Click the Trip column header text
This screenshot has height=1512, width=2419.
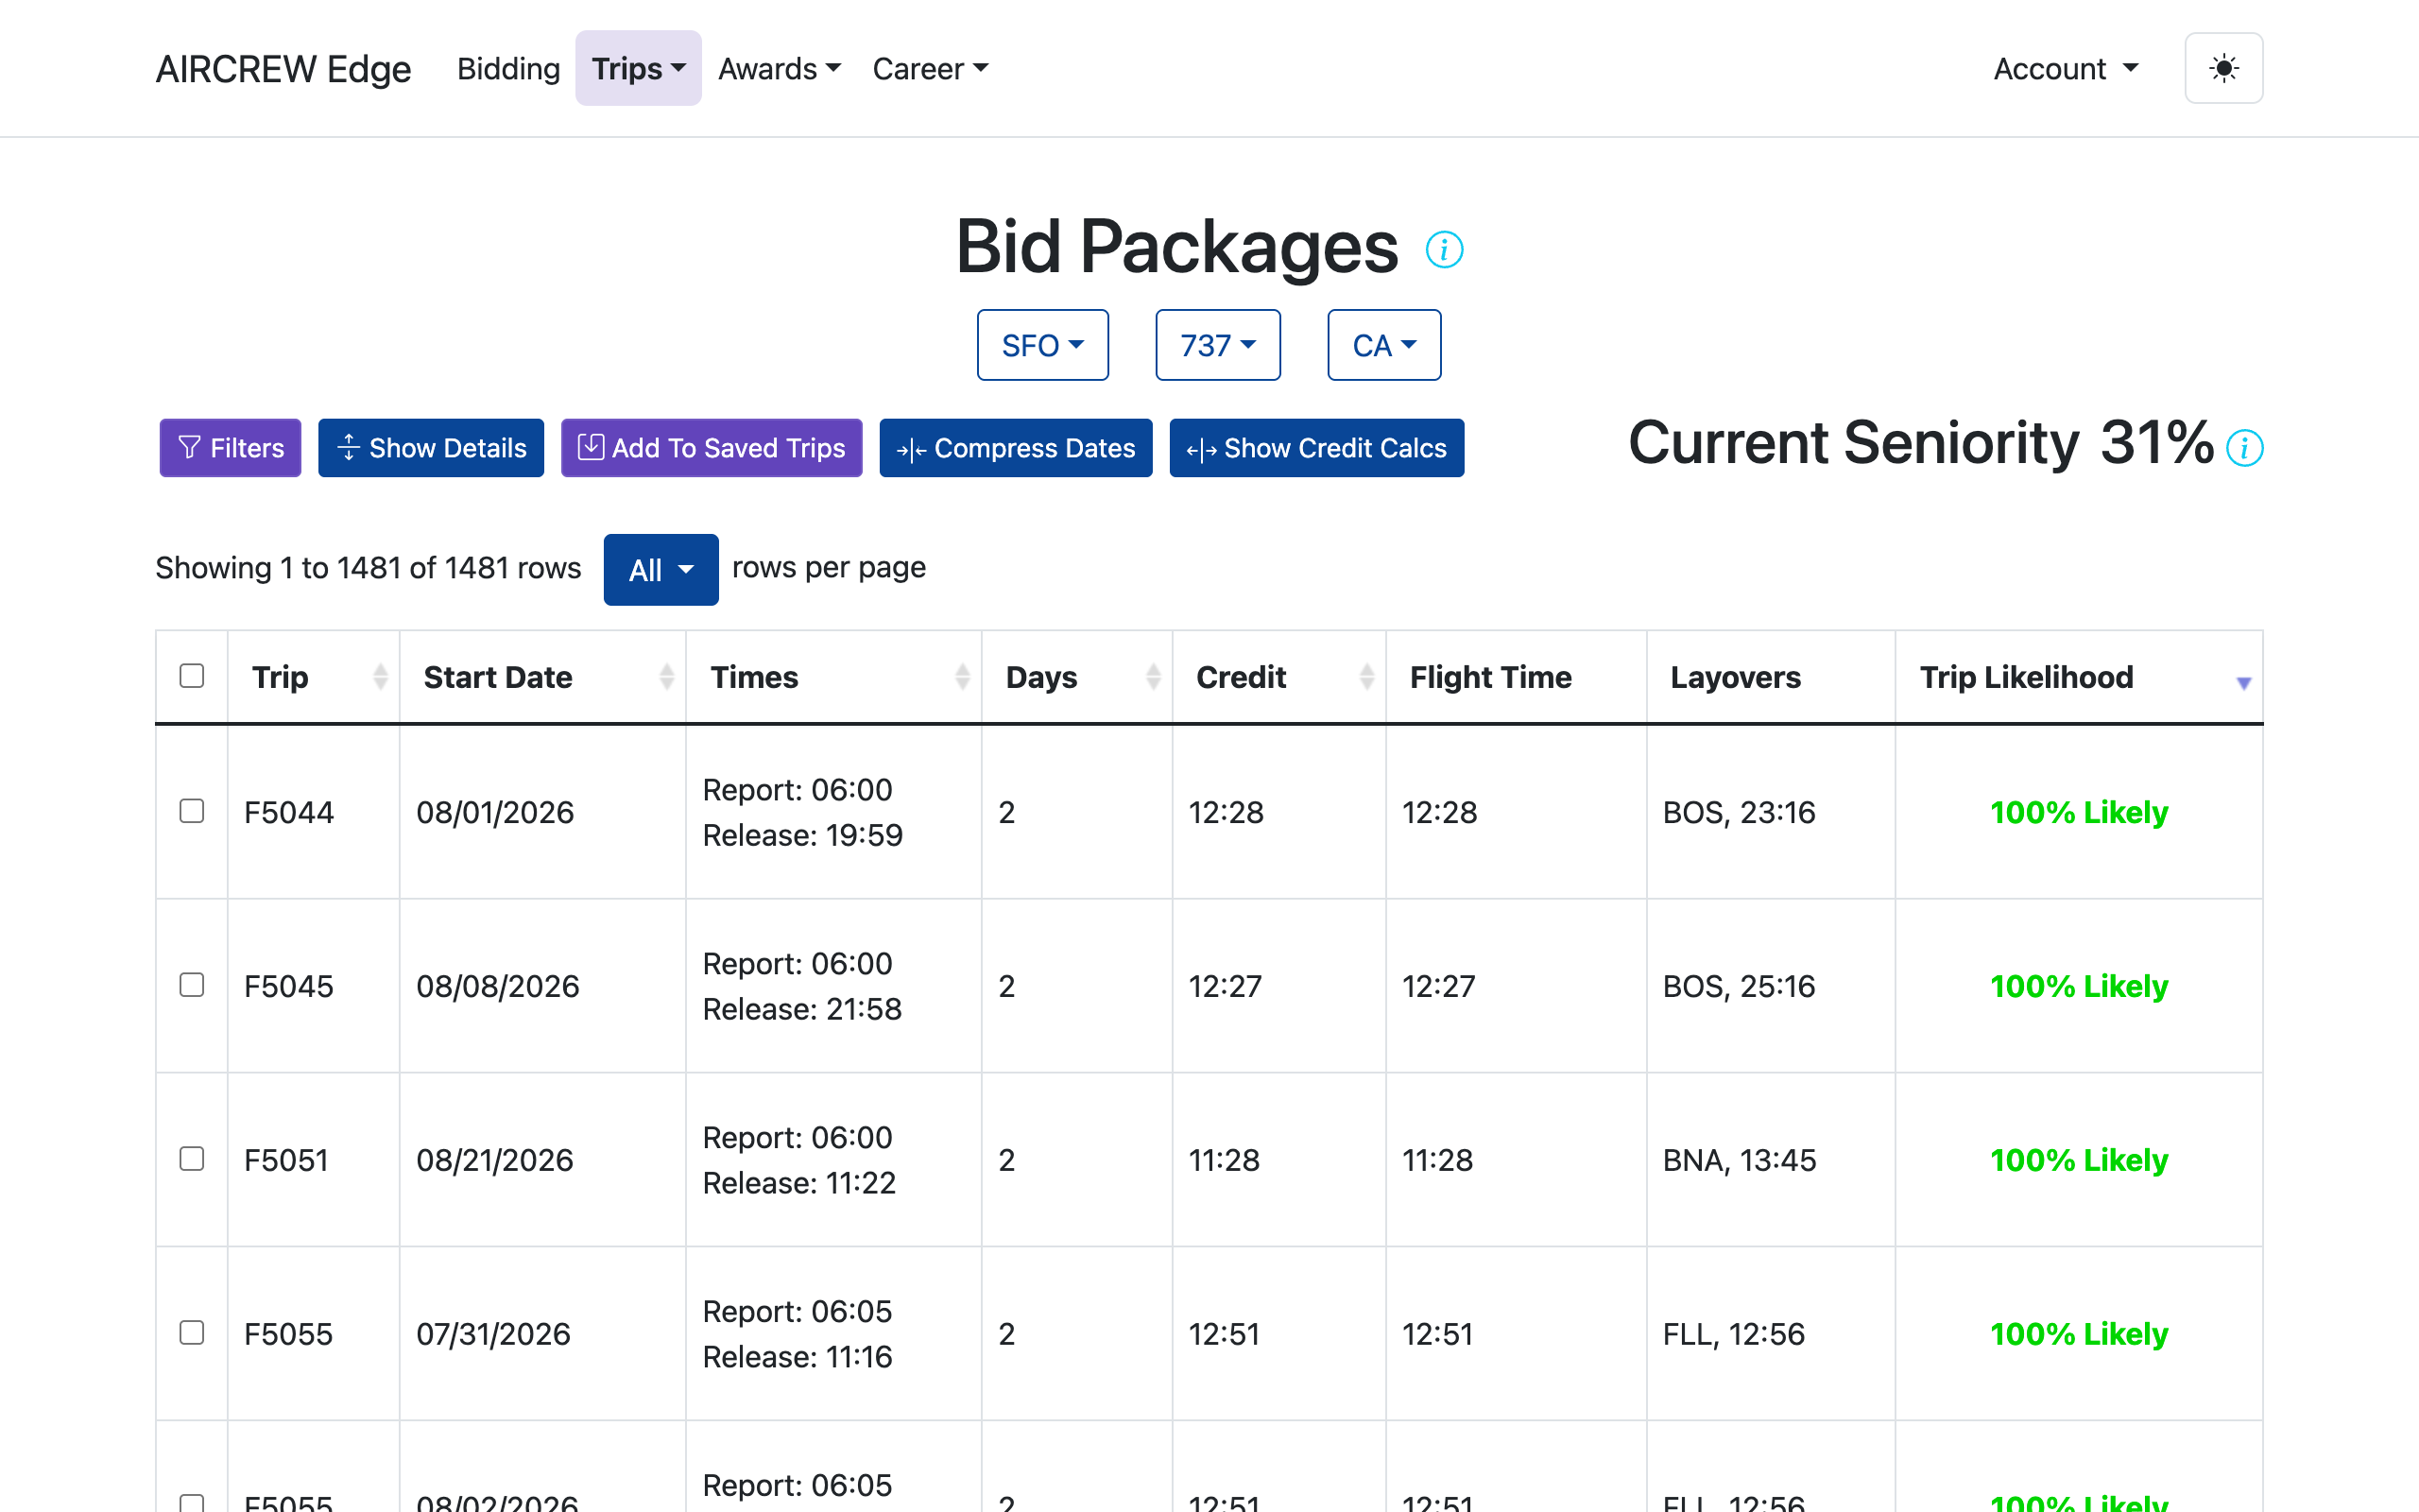click(x=280, y=677)
